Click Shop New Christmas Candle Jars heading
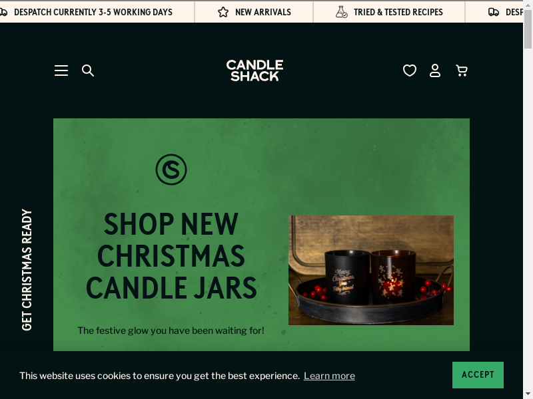The height and width of the screenshot is (399, 533). 171,255
